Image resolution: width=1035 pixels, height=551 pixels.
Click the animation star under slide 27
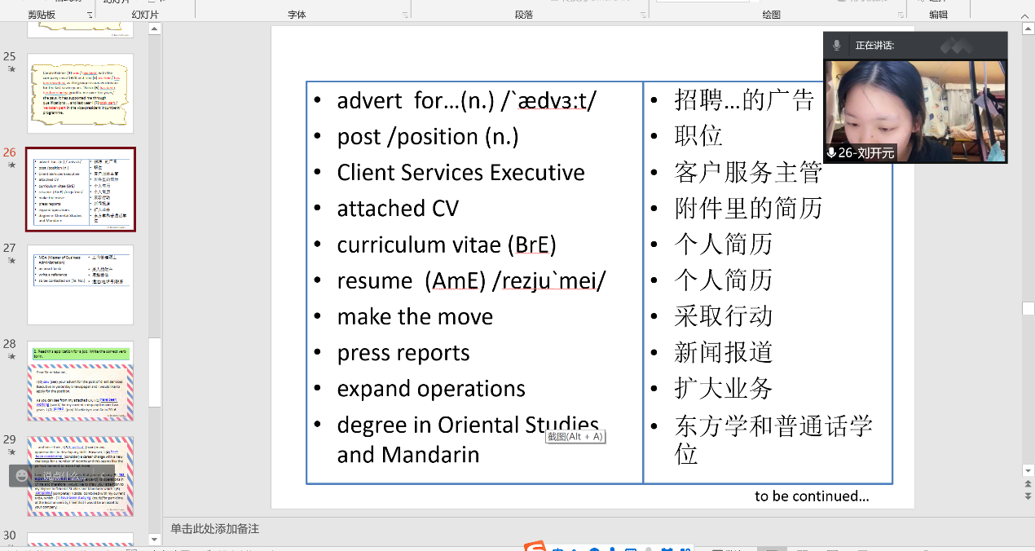point(11,261)
